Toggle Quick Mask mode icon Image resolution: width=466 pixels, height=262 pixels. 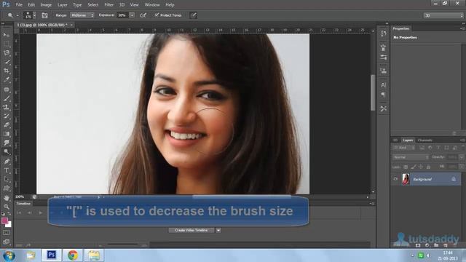tap(7, 233)
